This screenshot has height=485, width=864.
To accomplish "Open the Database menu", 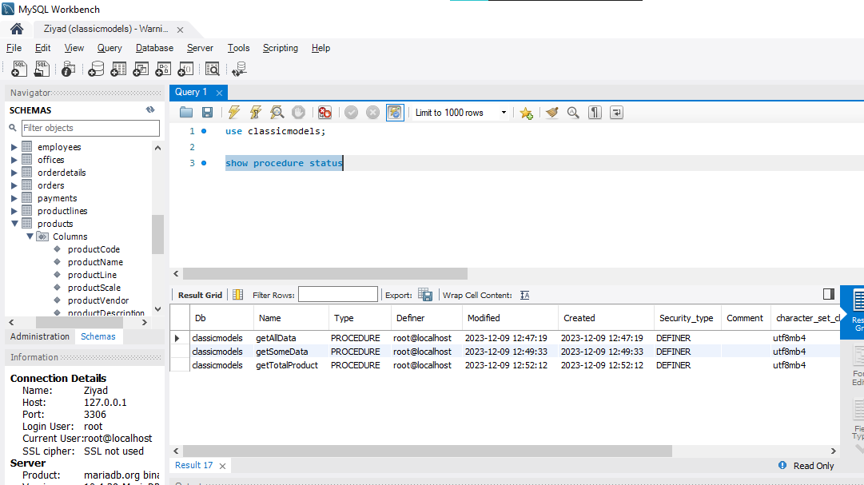I will [154, 48].
